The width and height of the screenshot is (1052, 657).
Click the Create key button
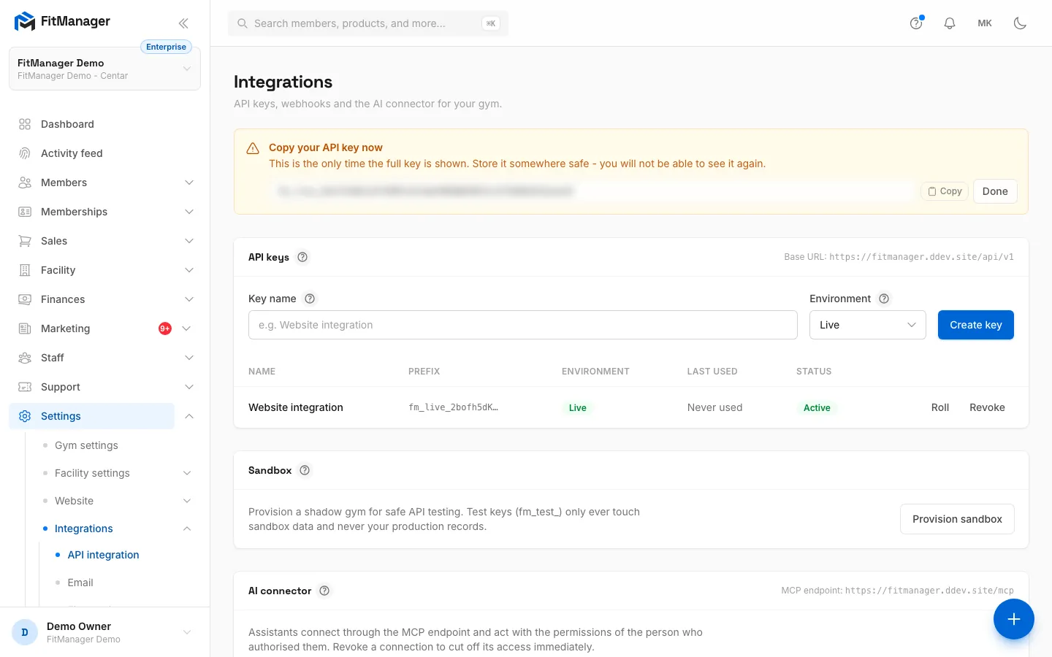(x=976, y=325)
